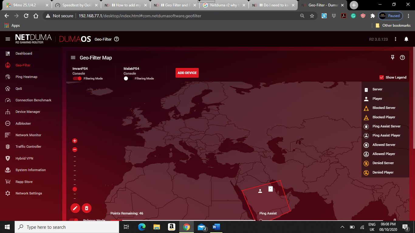The width and height of the screenshot is (415, 233).
Task: Open notifications bell icon
Action: [406, 39]
